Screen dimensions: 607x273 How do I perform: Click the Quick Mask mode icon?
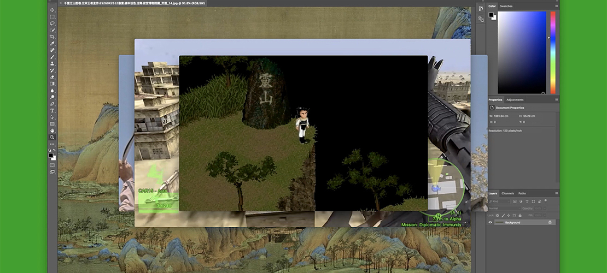click(52, 165)
